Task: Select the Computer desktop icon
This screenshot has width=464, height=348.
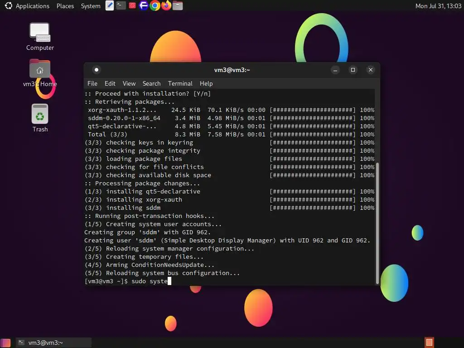Action: [40, 37]
